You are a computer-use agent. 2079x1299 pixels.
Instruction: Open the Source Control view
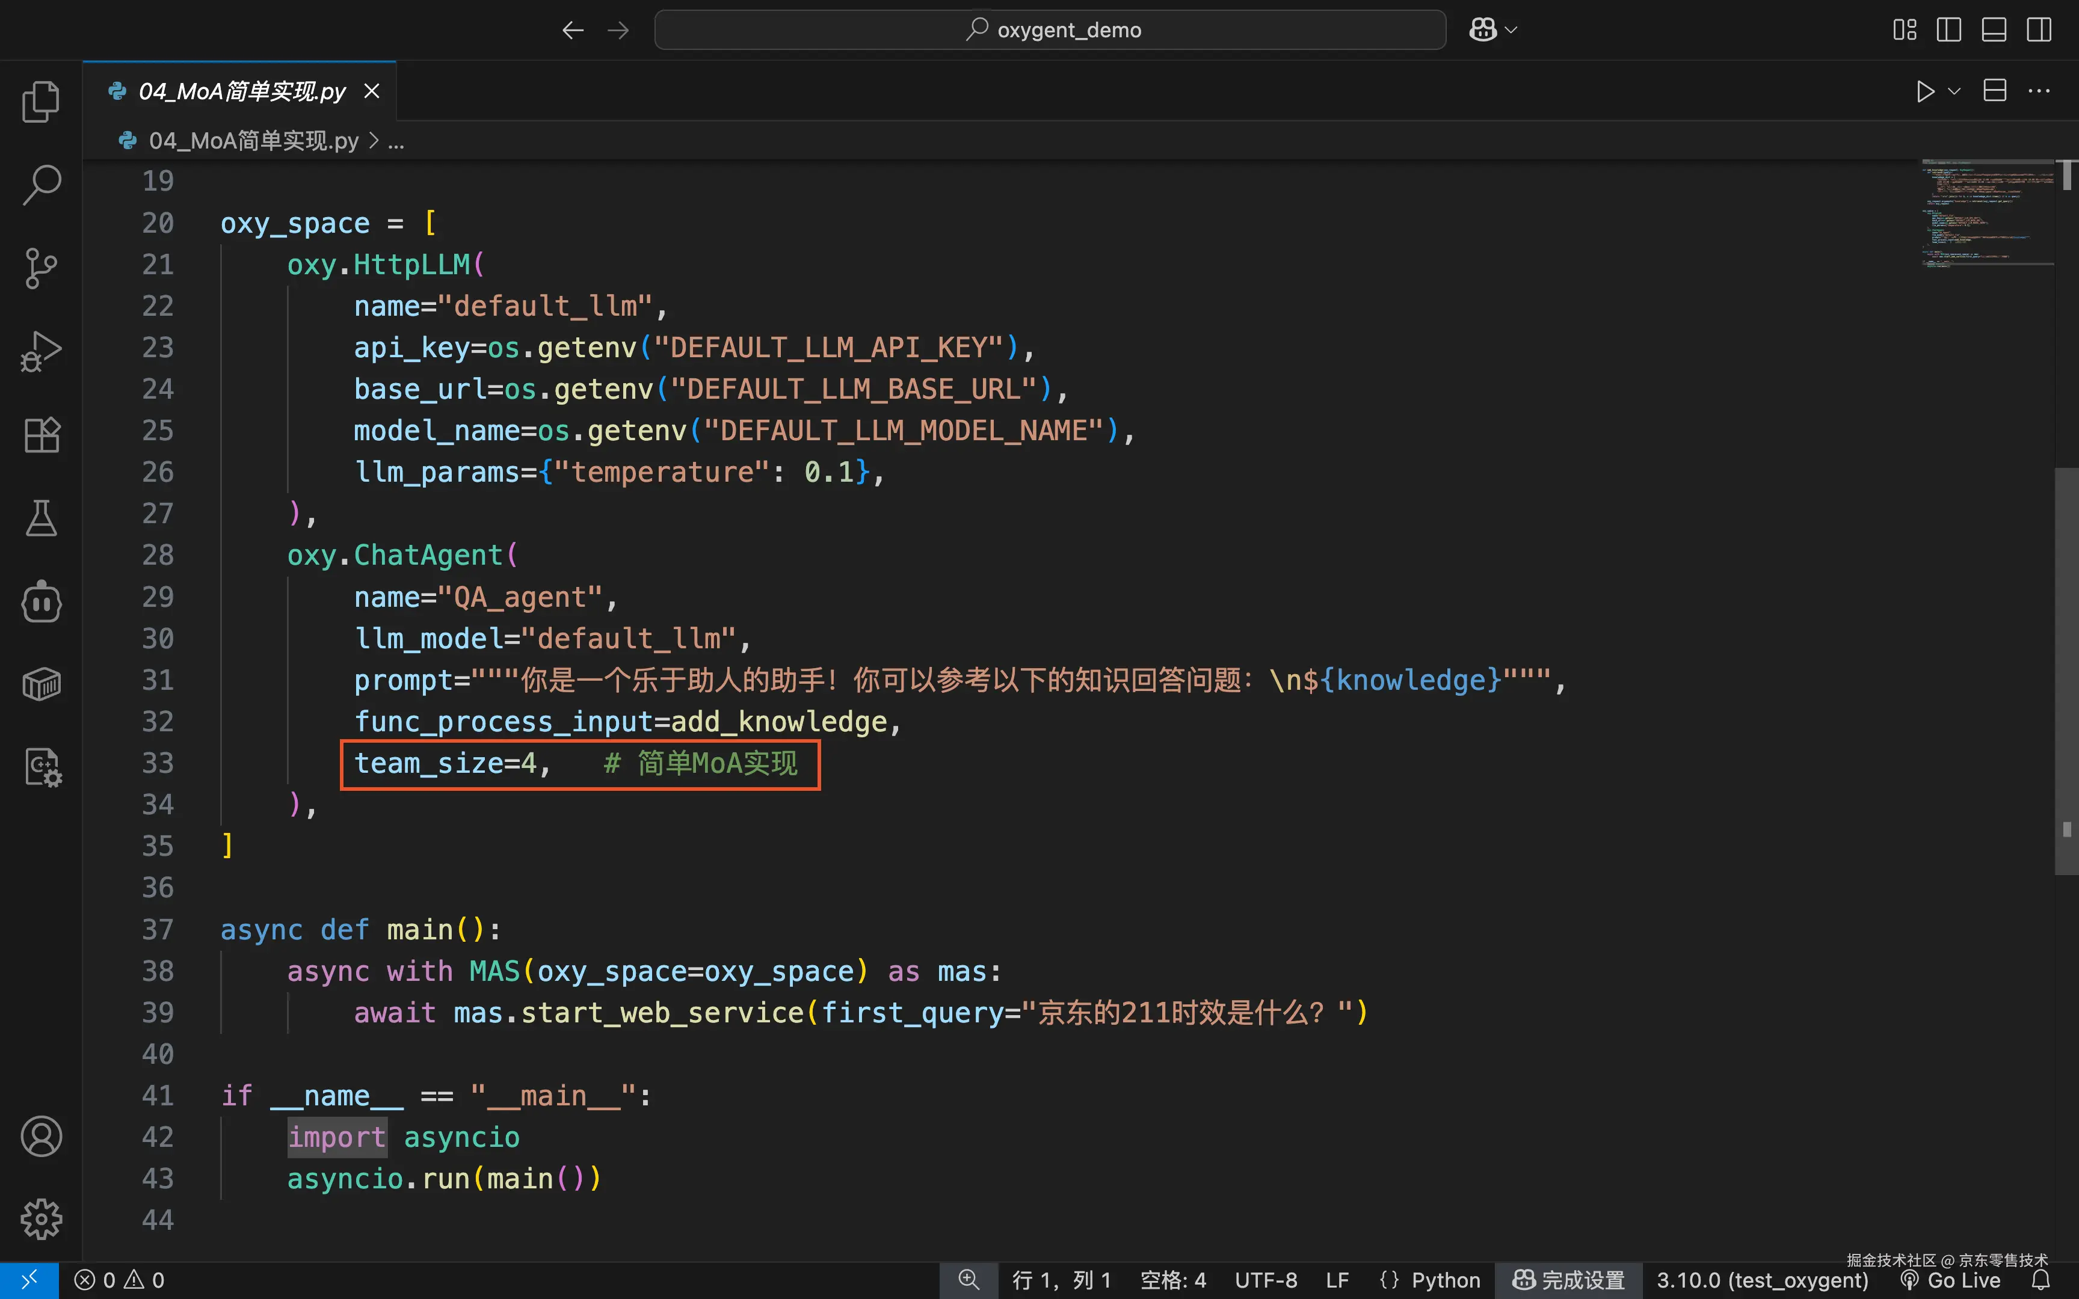tap(40, 268)
